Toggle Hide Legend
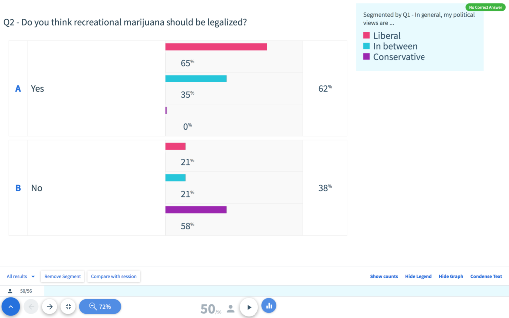 pos(418,276)
